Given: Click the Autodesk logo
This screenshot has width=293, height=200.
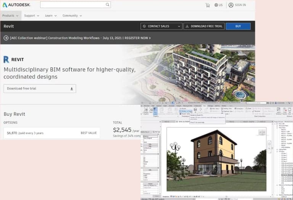Looking at the screenshot, I should tap(16, 5).
